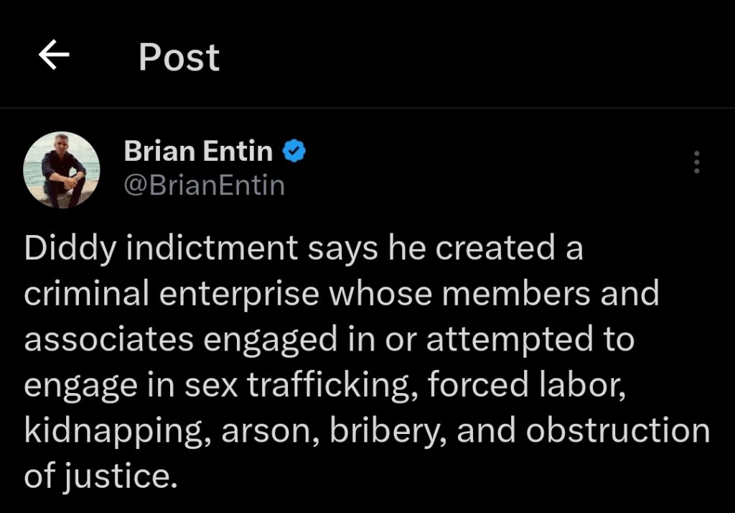Go back using the left arrow
Viewport: 735px width, 513px height.
[x=54, y=55]
